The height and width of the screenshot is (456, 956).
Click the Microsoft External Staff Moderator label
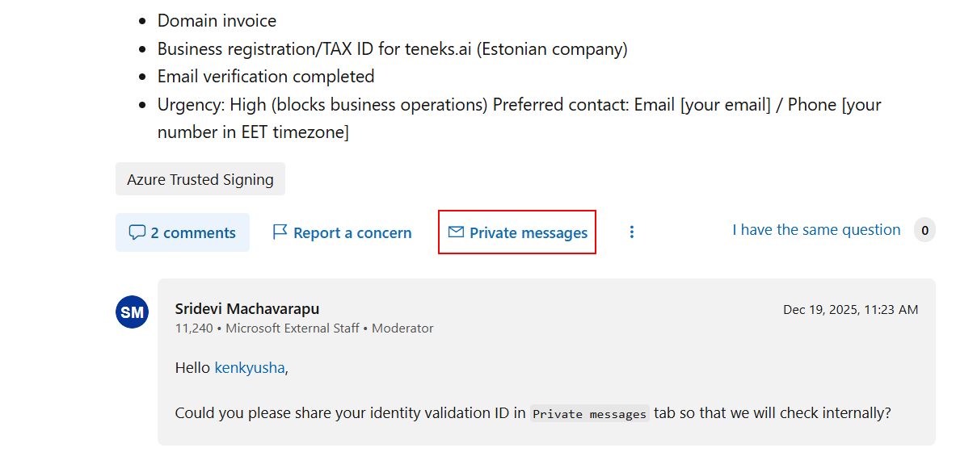pos(329,328)
